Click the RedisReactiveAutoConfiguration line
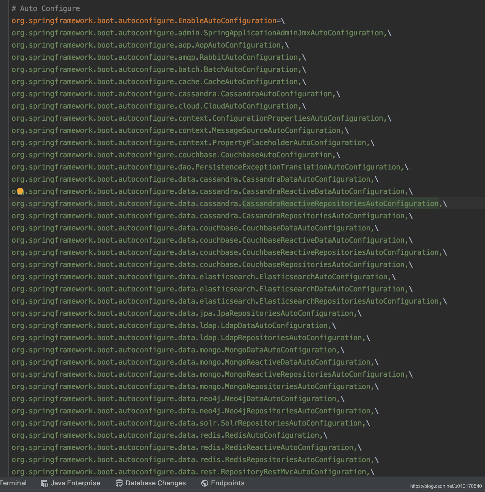This screenshot has height=492, width=485. (x=187, y=447)
